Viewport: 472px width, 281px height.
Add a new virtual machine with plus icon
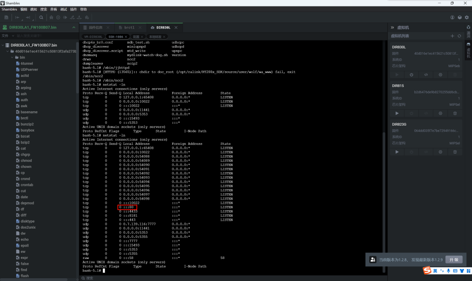point(452,36)
